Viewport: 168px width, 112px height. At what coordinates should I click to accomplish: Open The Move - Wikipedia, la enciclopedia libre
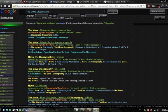click(49, 30)
